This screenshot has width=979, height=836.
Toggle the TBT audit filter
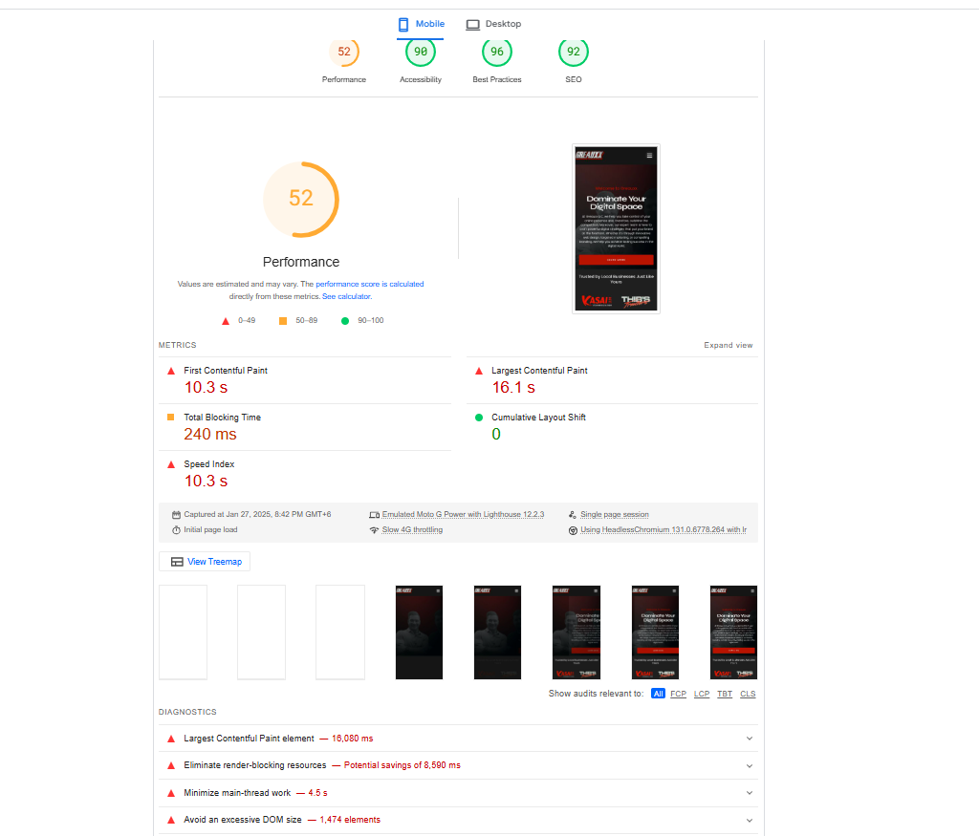point(725,693)
